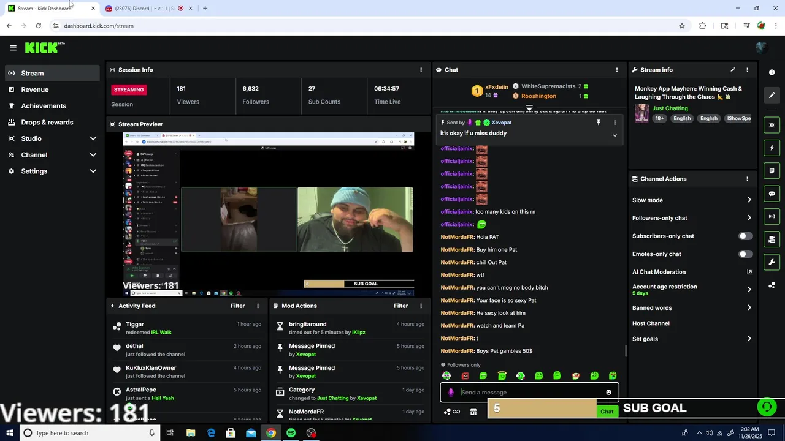Click IKlipz moderator name in Mod Actions

click(x=358, y=333)
